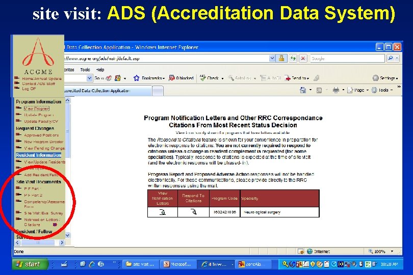Viewport: 413px width, 275px height.
Task: Click the green Refresh arrows icon
Action: point(293,58)
